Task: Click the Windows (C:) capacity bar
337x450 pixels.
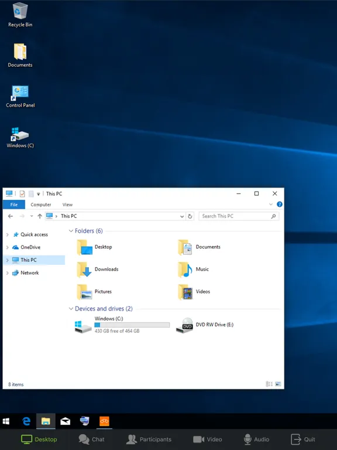Action: tap(132, 325)
